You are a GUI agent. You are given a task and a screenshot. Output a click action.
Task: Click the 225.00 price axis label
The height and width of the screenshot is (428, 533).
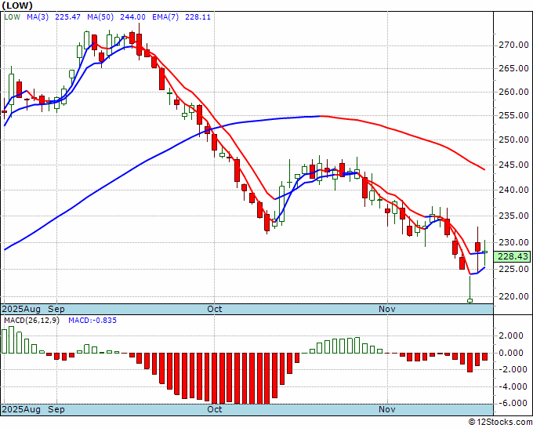(513, 269)
